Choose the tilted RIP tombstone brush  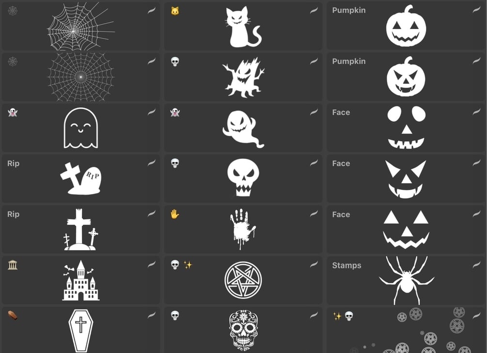click(x=81, y=178)
